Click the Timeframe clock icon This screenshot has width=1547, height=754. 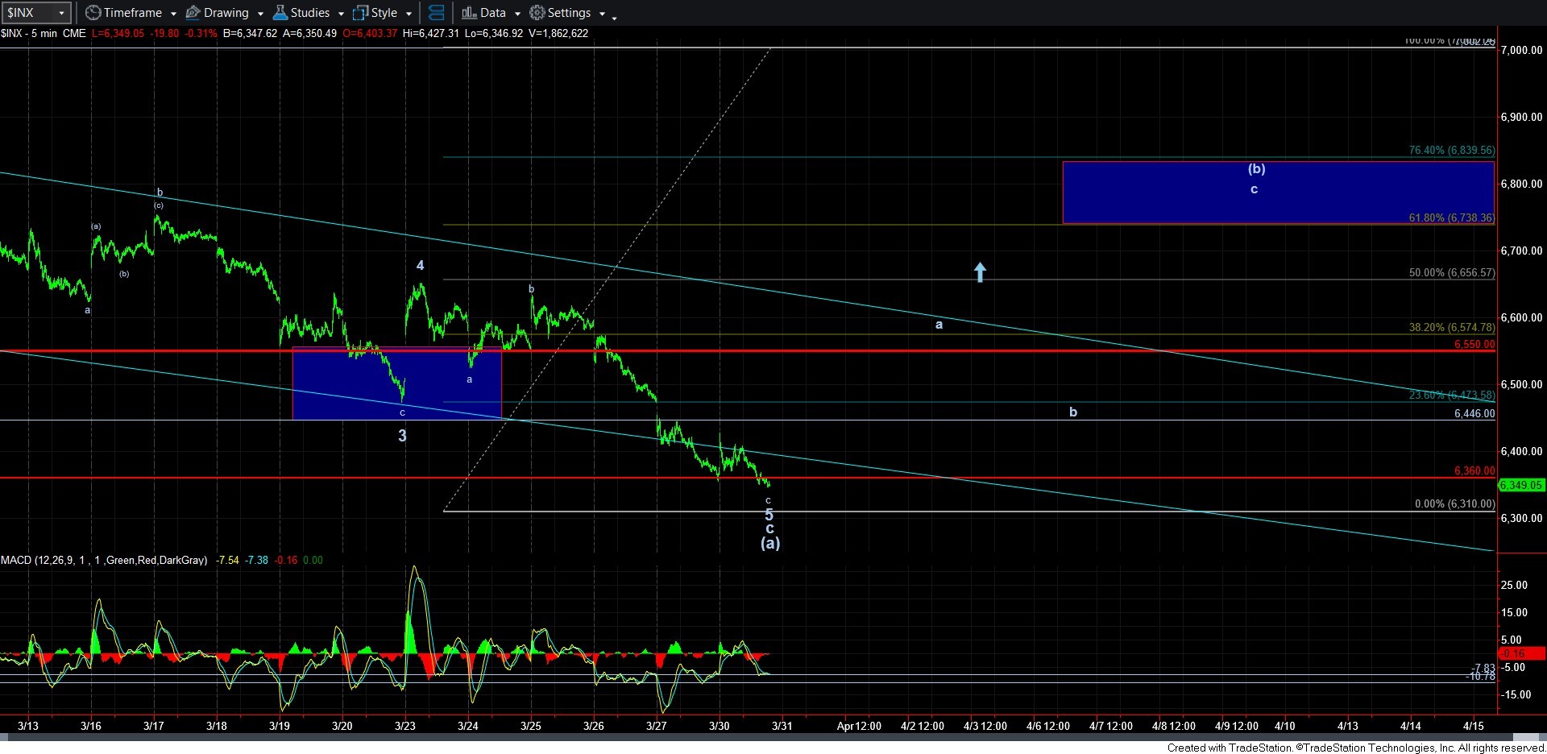(93, 13)
